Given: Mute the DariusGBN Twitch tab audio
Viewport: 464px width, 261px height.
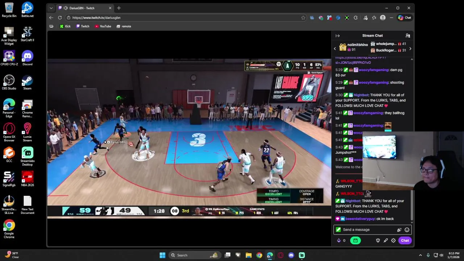Looking at the screenshot, I should coord(66,8).
